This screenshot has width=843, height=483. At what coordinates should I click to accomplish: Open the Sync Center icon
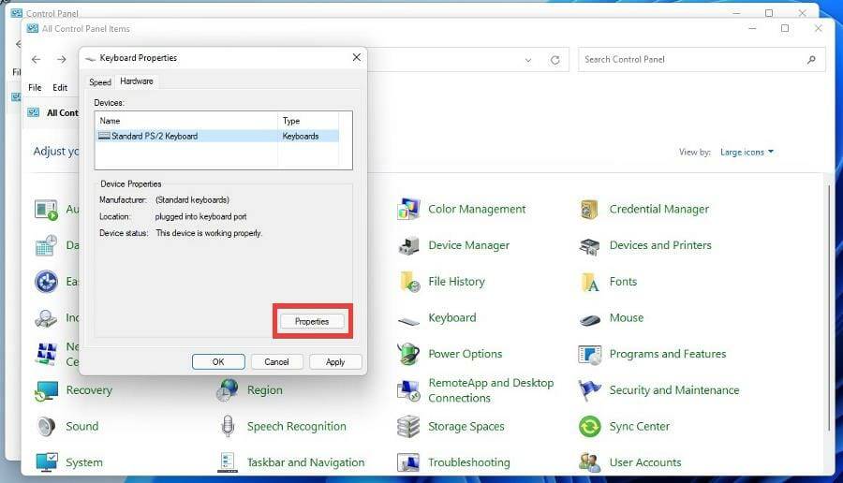590,427
